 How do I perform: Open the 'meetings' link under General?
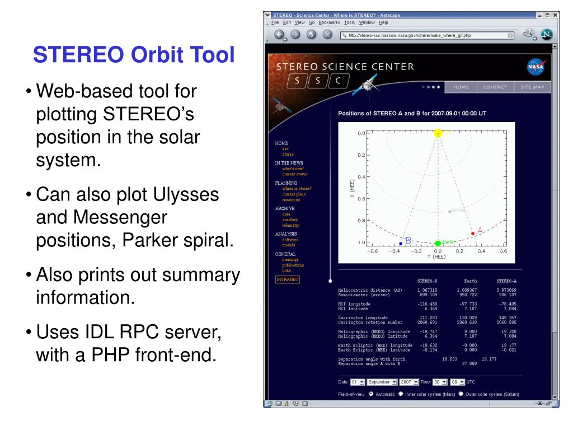pyautogui.click(x=290, y=260)
